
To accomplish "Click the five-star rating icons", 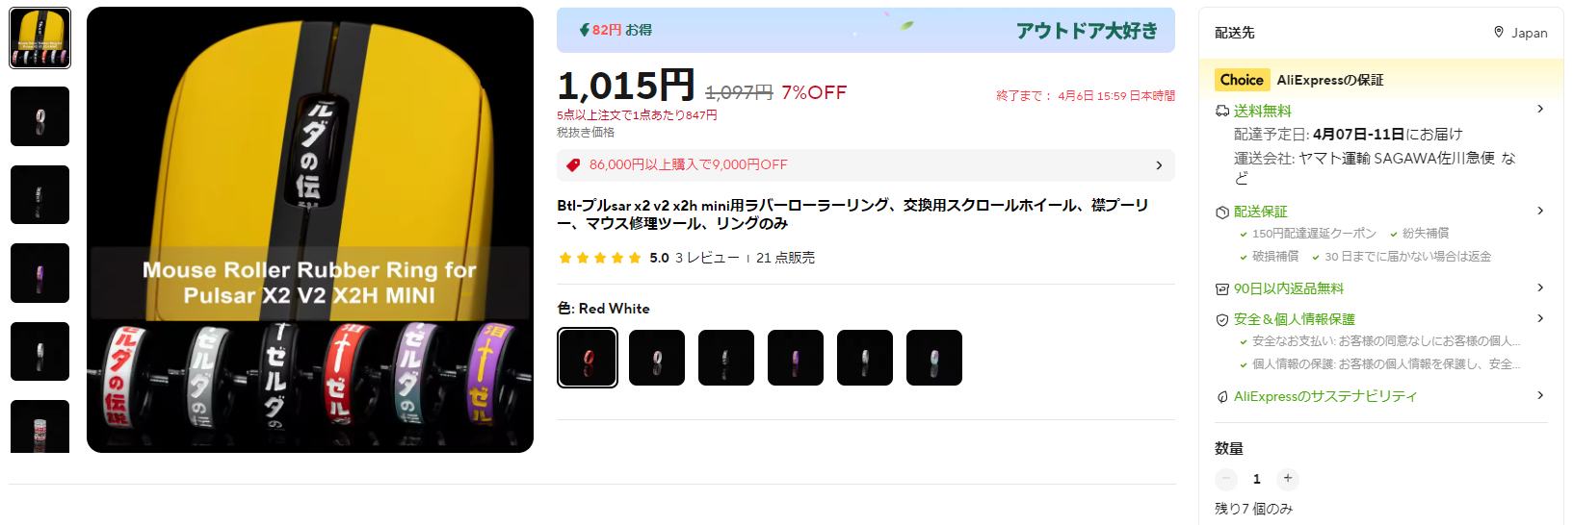I will pyautogui.click(x=599, y=258).
